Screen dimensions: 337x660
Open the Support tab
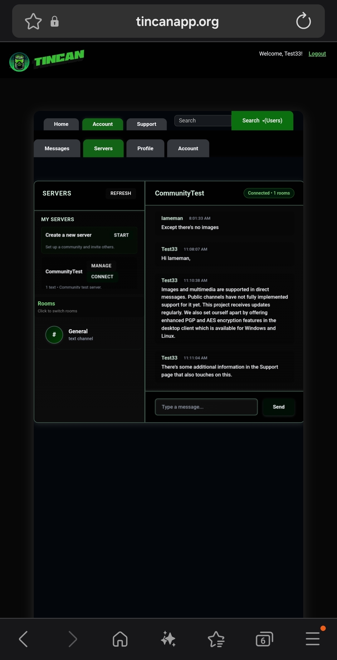point(147,124)
